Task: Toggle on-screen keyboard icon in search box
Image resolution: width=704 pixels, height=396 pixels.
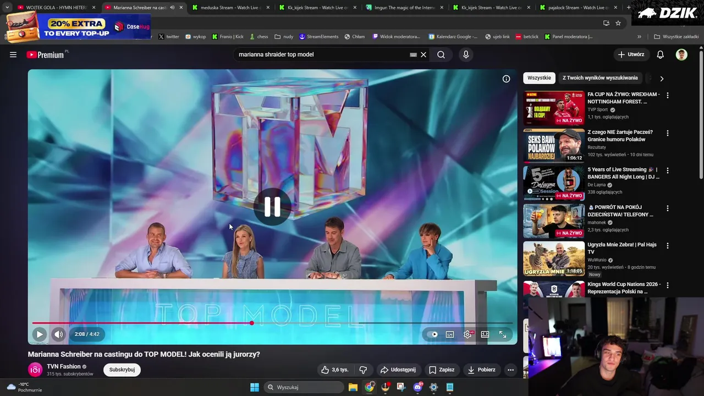Action: tap(413, 54)
